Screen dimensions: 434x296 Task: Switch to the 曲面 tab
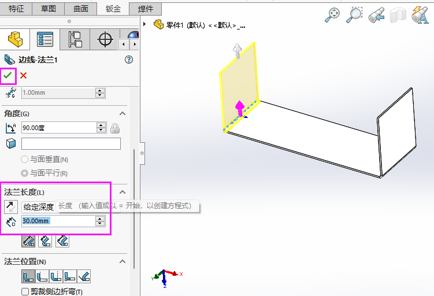point(80,9)
